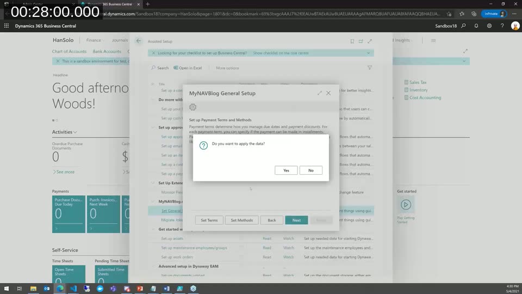The width and height of the screenshot is (522, 294).
Task: Dismiss the sandbox environment notification
Action: click(x=58, y=61)
